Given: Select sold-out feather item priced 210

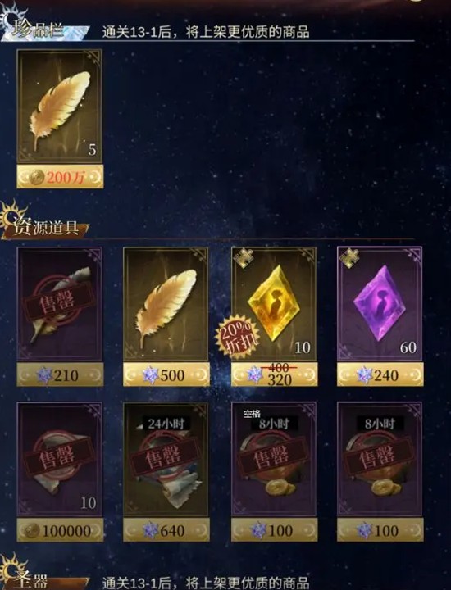Looking at the screenshot, I should (x=60, y=304).
